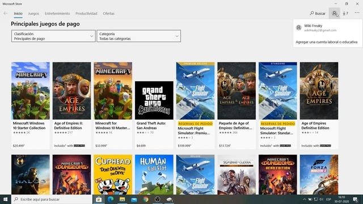The width and height of the screenshot is (363, 204).
Task: Open Microsoft Flight Simulator Standard card
Action: click(x=277, y=105)
